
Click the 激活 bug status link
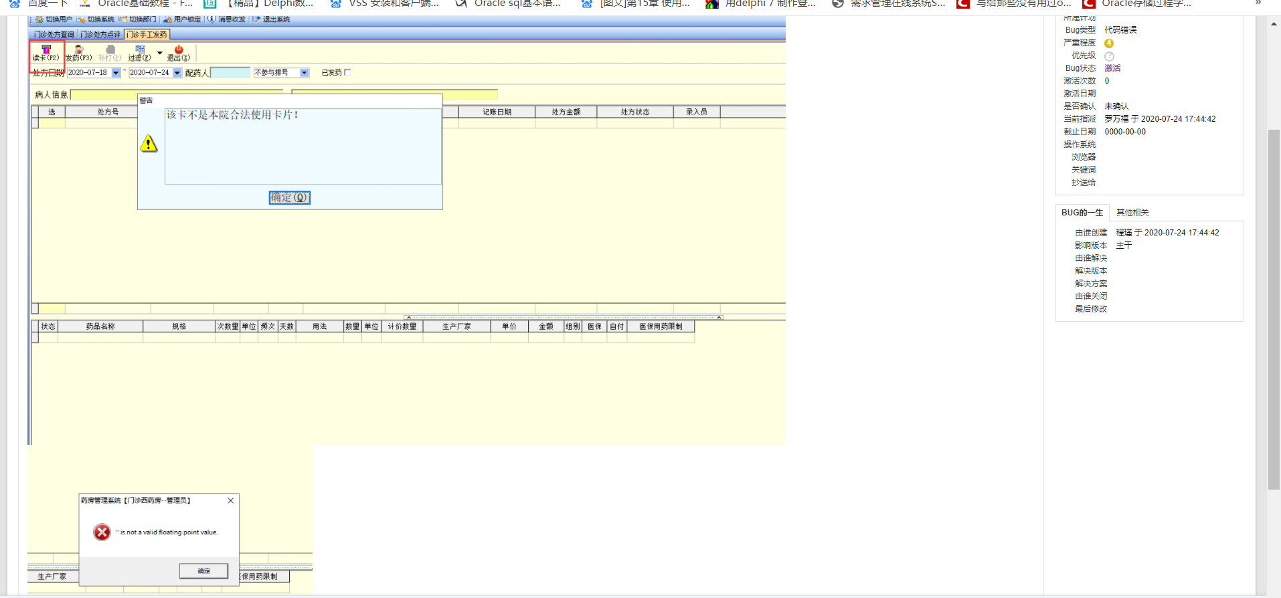click(x=1112, y=68)
